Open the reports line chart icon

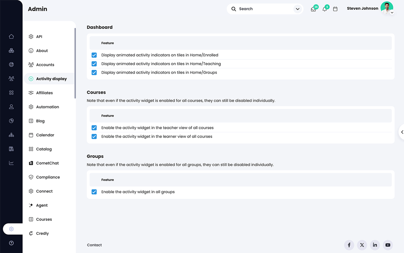(x=11, y=163)
